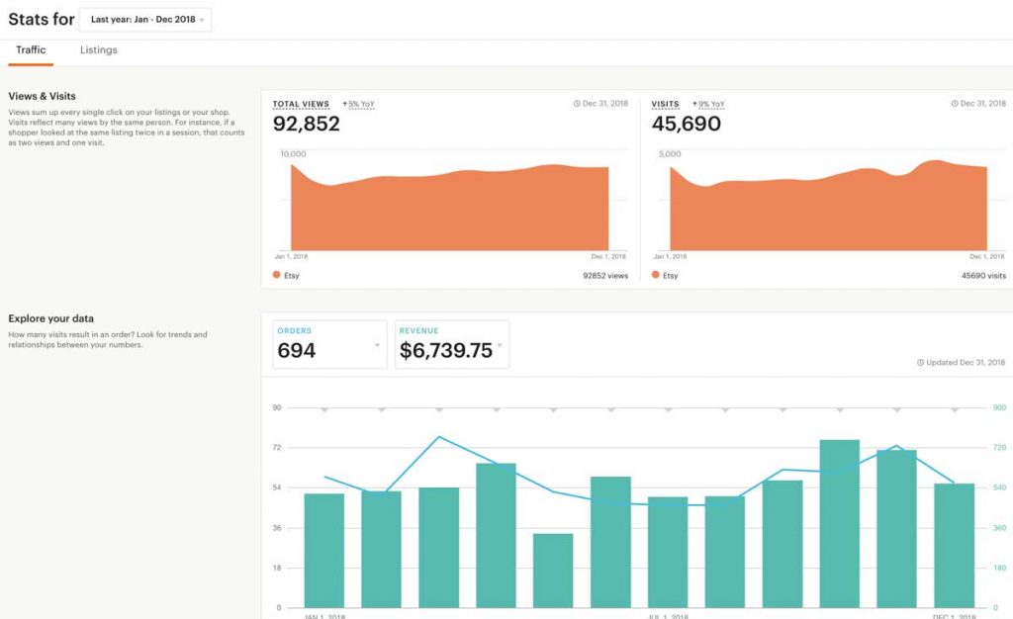Click the orange Visits area chart

coord(828,208)
